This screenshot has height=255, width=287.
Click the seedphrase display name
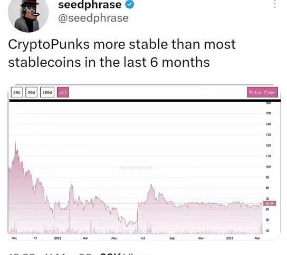(x=90, y=4)
